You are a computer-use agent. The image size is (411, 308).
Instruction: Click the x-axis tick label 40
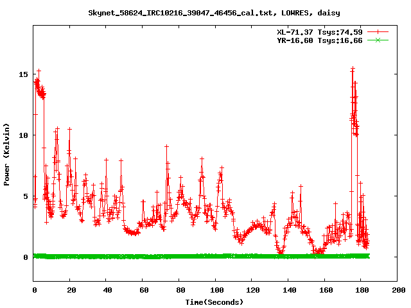tap(107, 290)
